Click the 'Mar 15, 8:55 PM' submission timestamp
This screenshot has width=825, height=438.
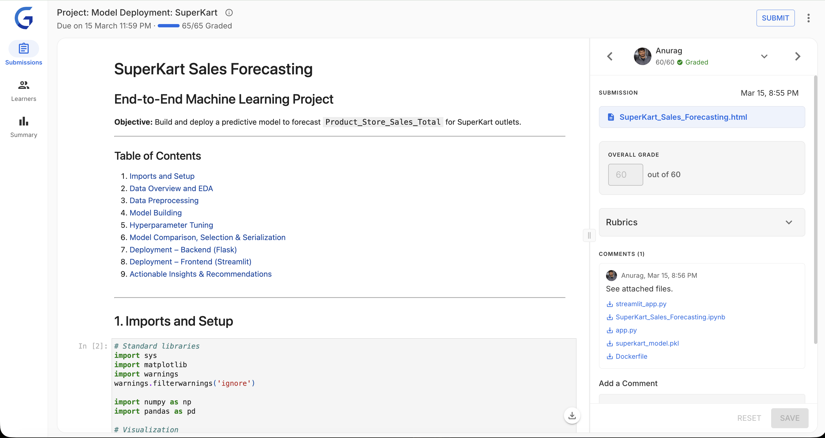[769, 93]
